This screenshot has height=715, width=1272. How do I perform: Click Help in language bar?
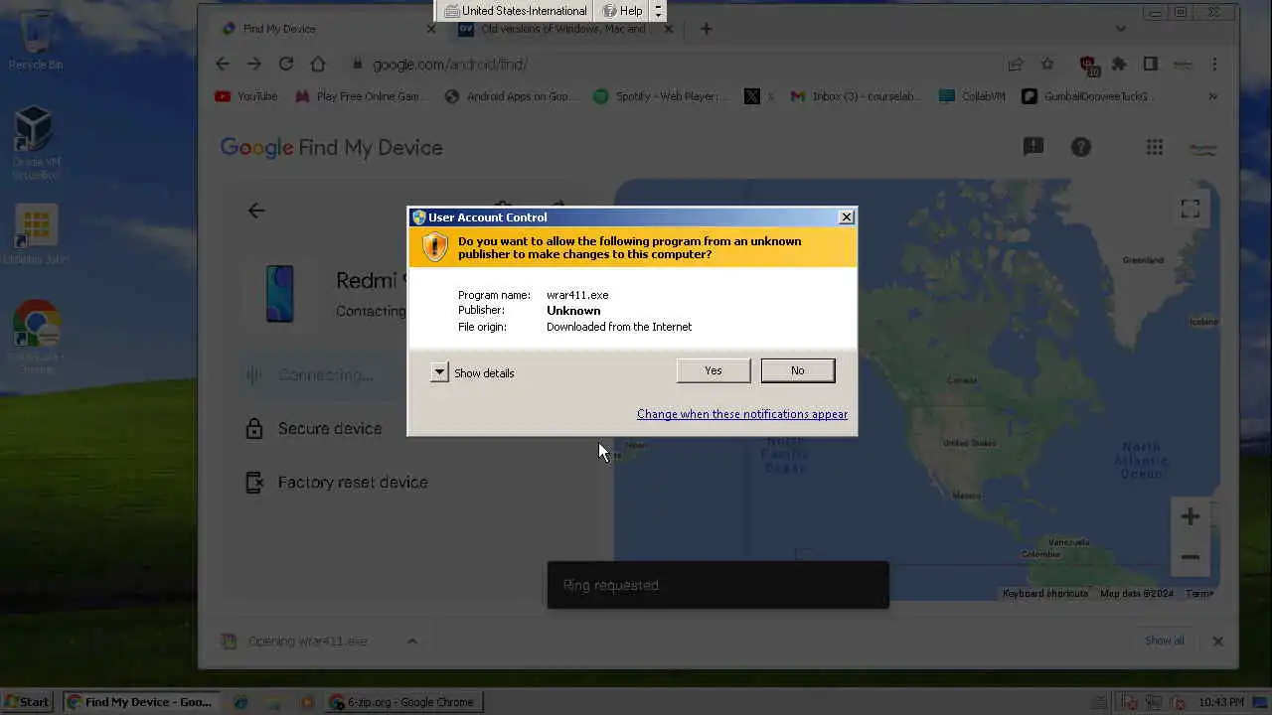pos(623,11)
